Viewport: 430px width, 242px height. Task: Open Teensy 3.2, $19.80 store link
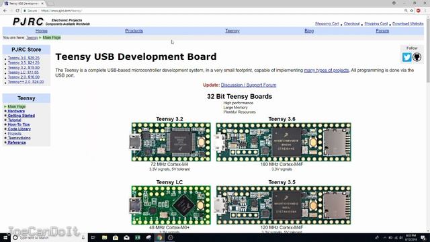click(x=24, y=67)
